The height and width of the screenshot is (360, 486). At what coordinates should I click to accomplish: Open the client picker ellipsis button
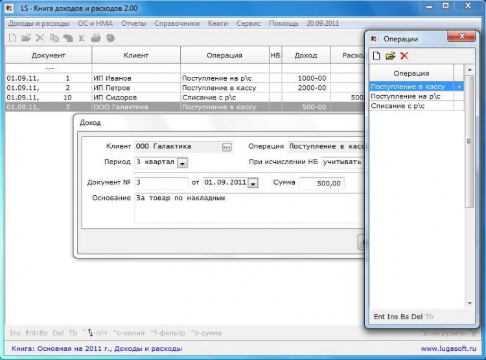[x=227, y=147]
